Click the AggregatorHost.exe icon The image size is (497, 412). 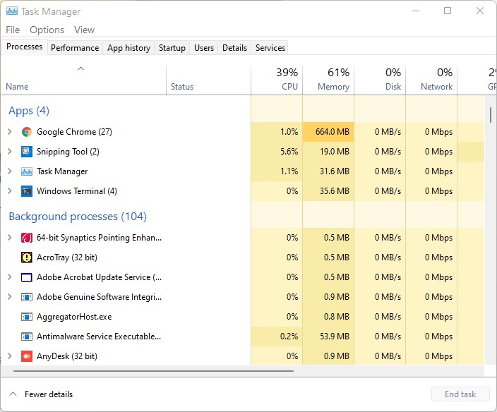tap(27, 317)
